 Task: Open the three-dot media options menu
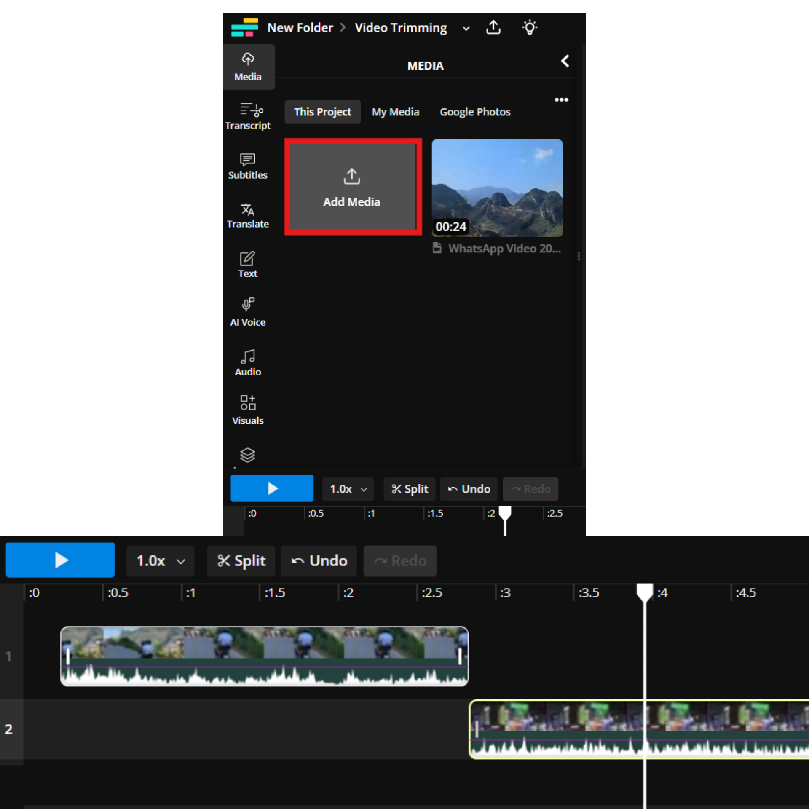[561, 100]
